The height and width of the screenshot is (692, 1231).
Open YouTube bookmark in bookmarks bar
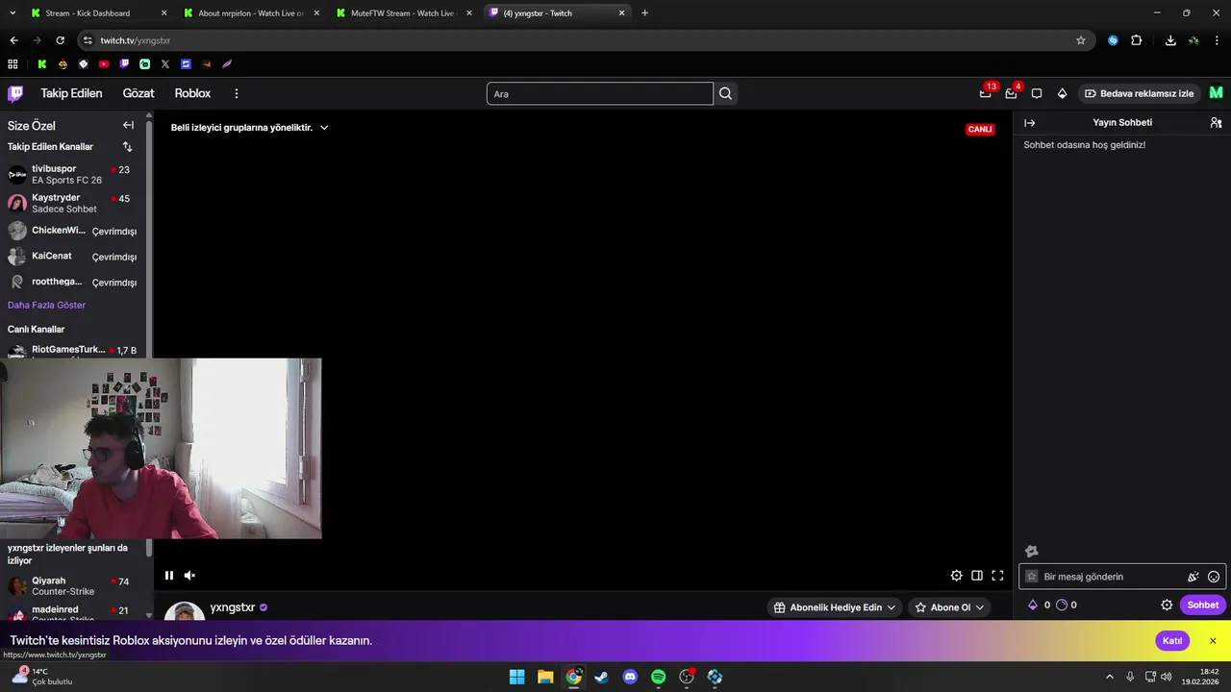pyautogui.click(x=104, y=64)
